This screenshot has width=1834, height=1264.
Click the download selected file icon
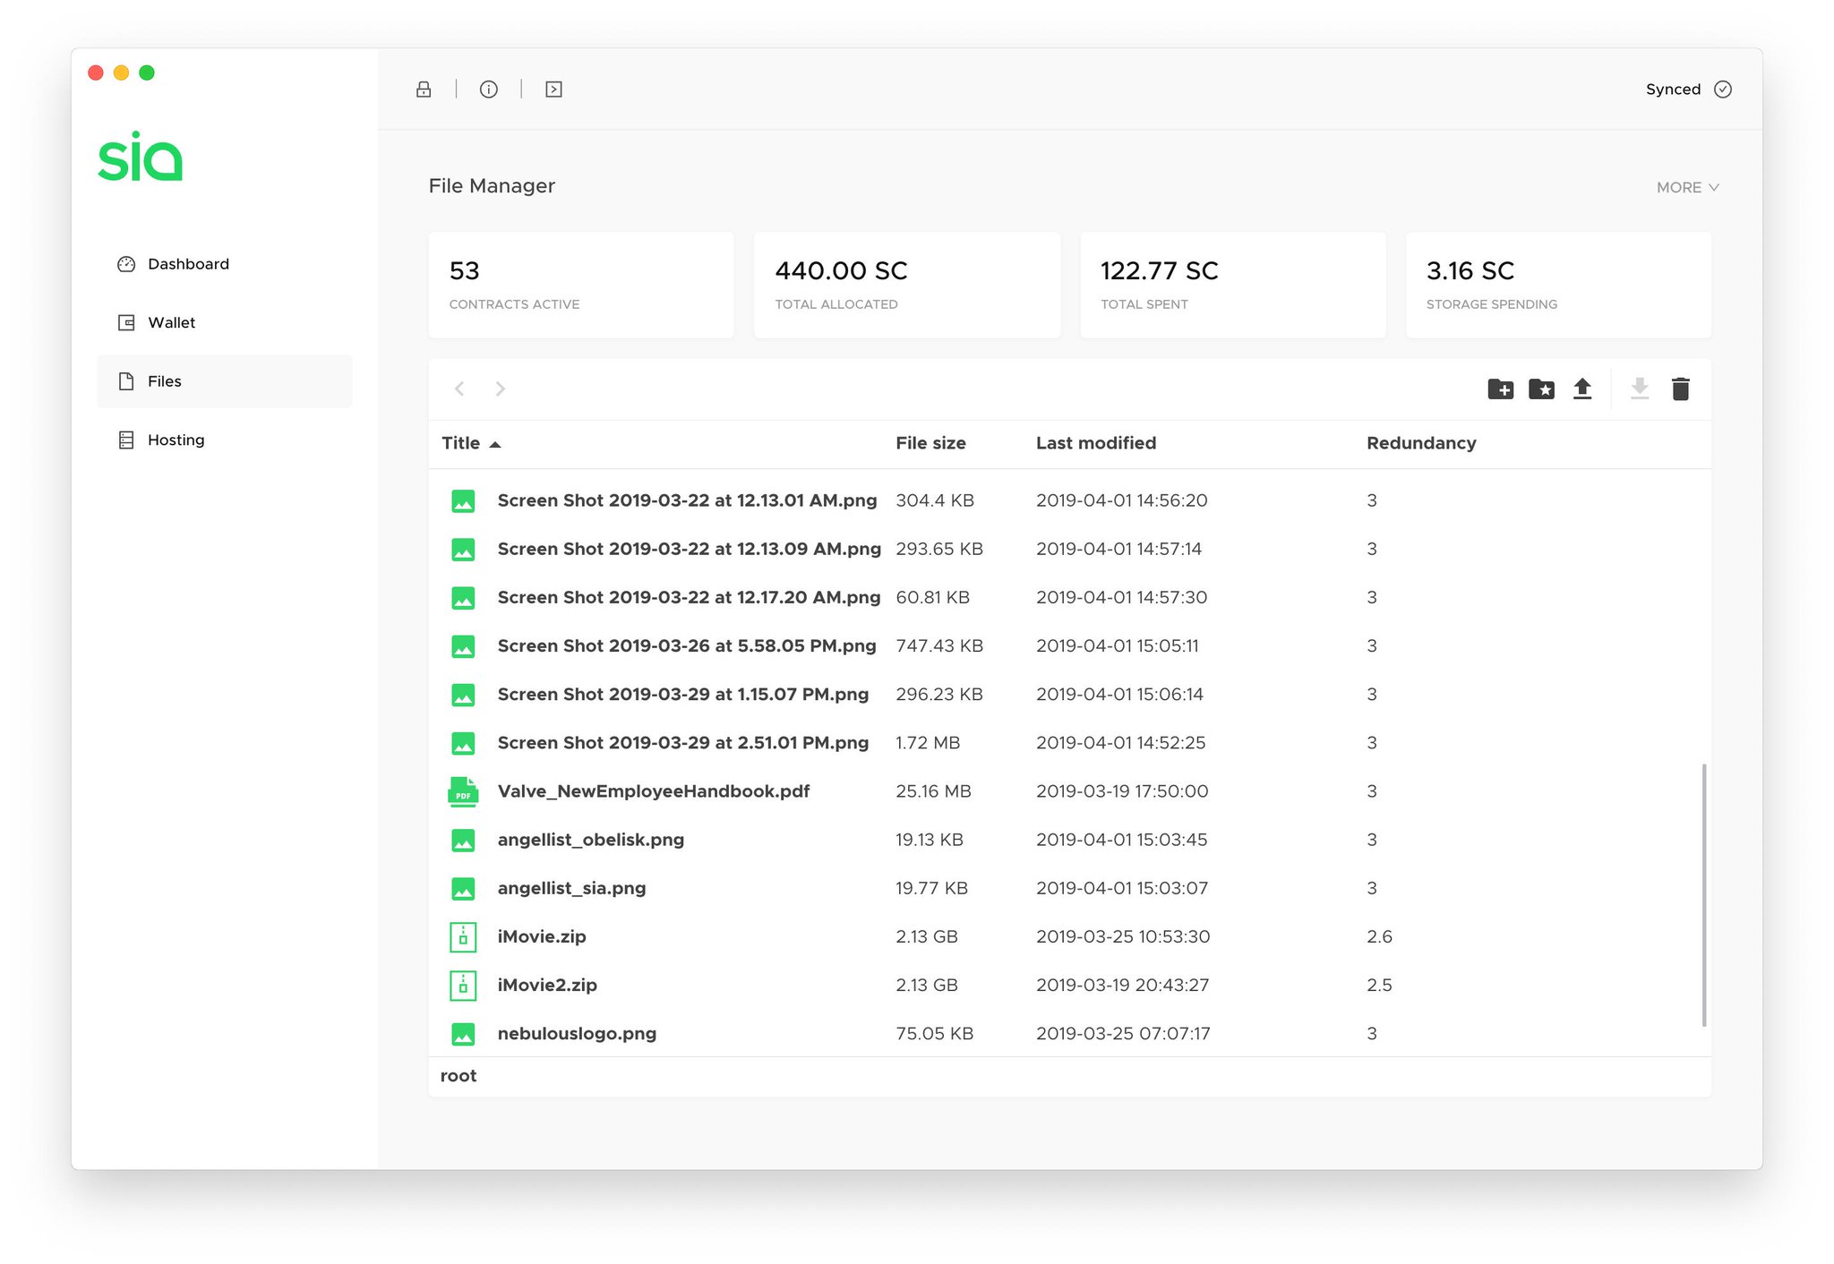[x=1638, y=389]
